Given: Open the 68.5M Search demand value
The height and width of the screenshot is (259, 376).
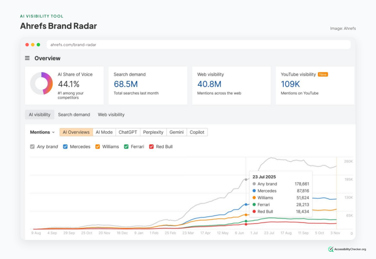Looking at the screenshot, I should pos(126,84).
